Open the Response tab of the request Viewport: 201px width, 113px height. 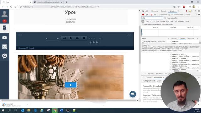(191, 38)
